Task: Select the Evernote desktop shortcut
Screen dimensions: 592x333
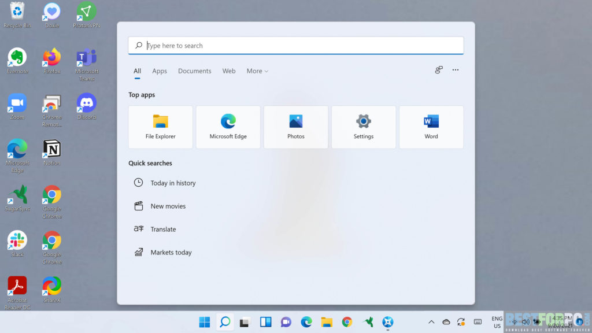Action: pyautogui.click(x=17, y=61)
